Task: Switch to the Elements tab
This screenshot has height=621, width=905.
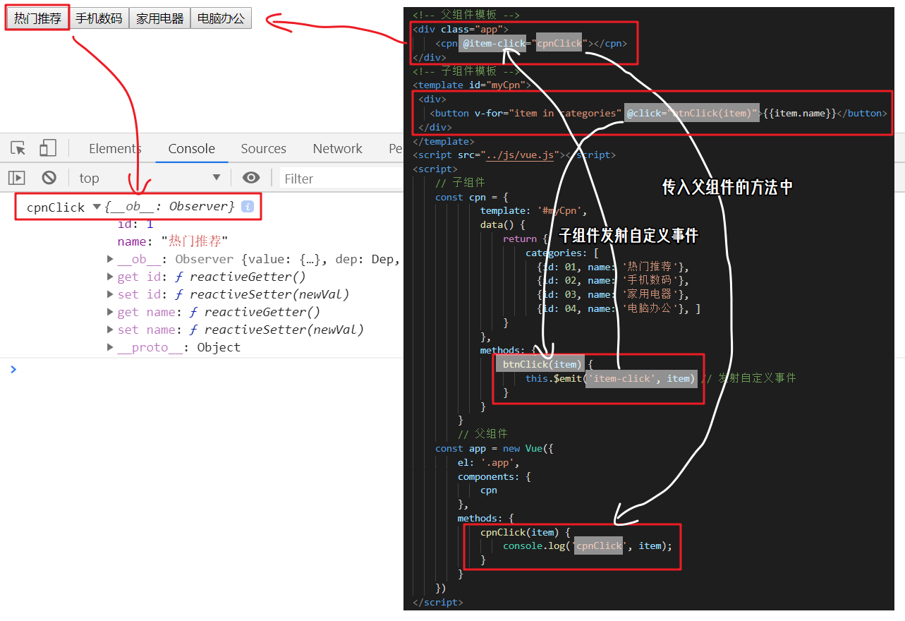Action: [x=115, y=148]
